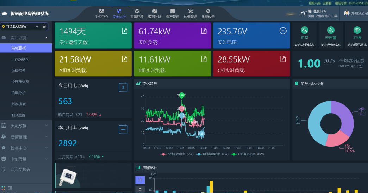Collapse the 实时监测 sidebar section
The image size is (368, 193).
(x=24, y=38)
